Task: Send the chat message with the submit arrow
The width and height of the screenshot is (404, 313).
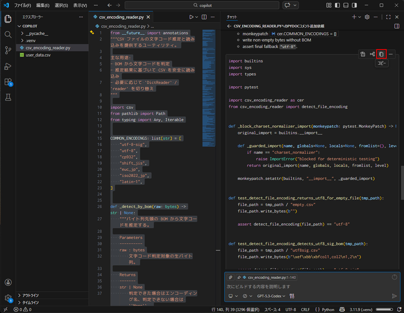Action: point(394,296)
